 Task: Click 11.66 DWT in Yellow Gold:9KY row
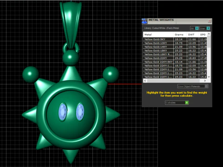click(x=192, y=39)
